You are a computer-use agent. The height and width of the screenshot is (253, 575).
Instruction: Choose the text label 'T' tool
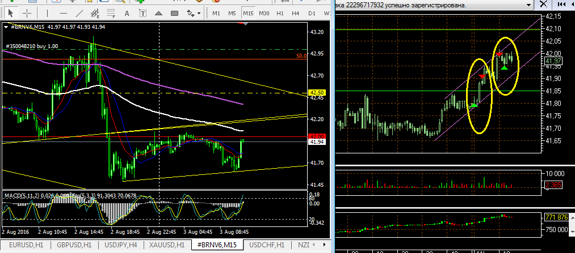pyautogui.click(x=143, y=14)
